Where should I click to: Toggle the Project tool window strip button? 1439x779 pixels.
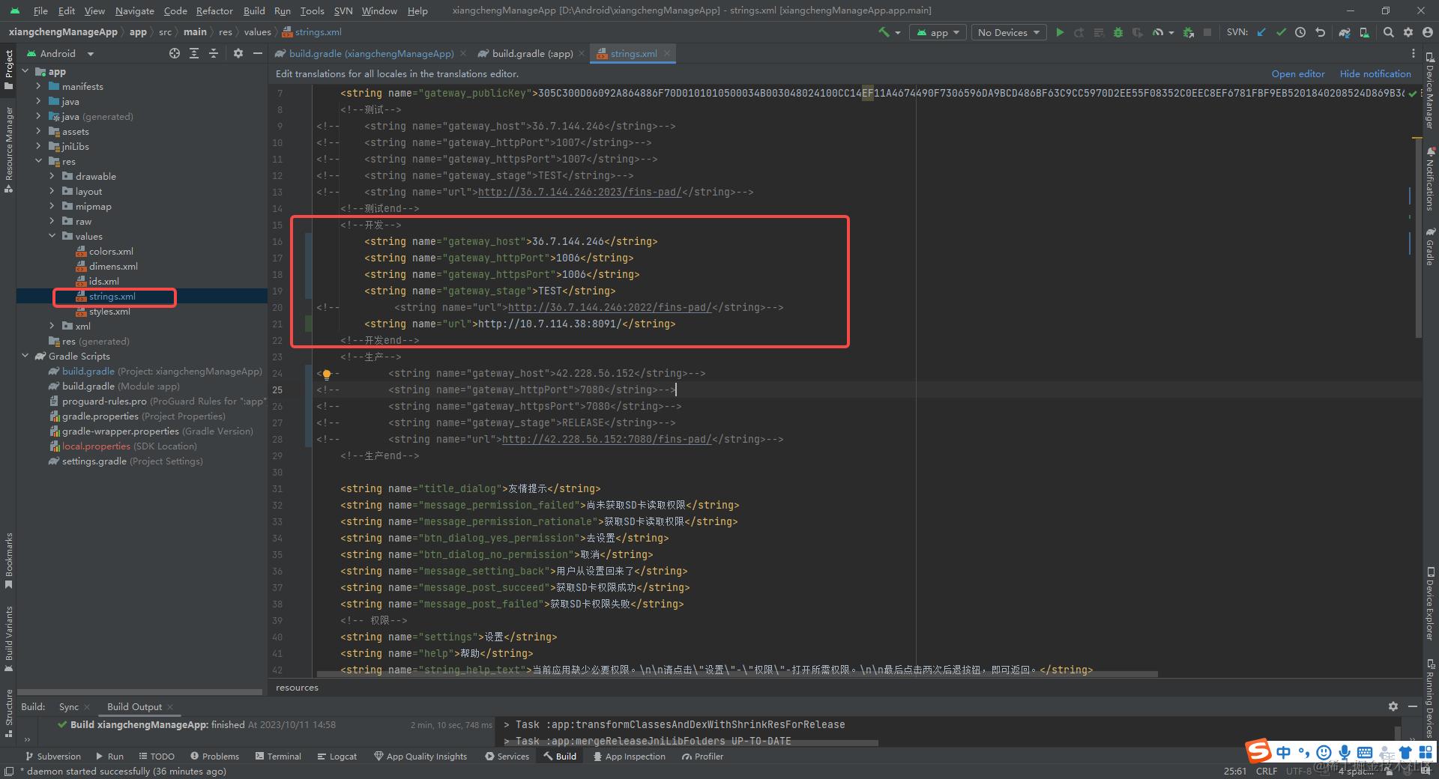(x=8, y=69)
